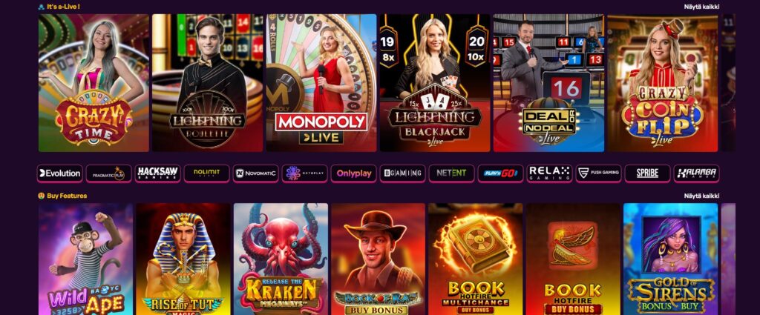Choose the Push Gaming provider logo
The width and height of the screenshot is (760, 315).
coord(598,173)
